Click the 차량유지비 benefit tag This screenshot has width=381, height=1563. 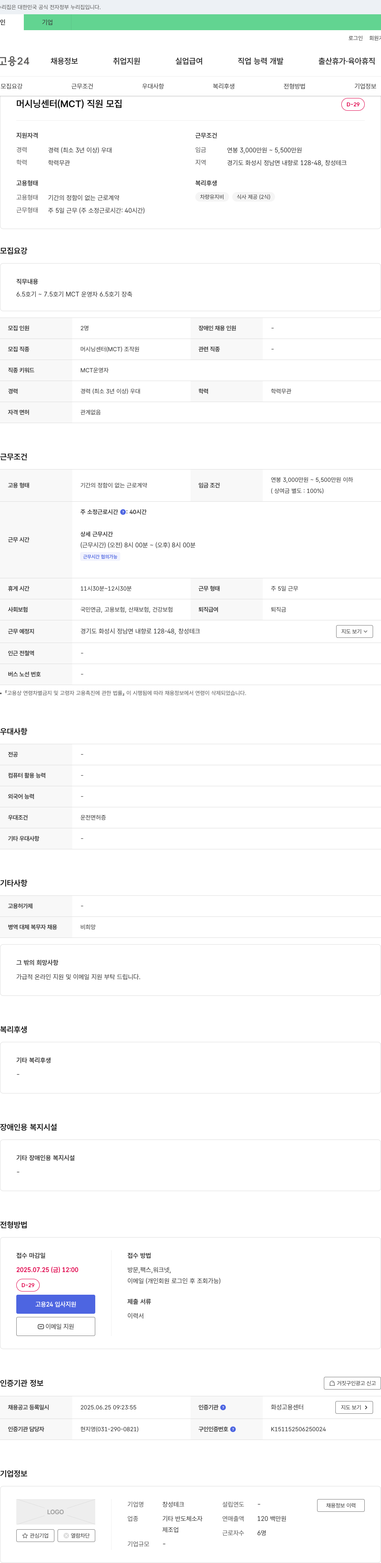click(x=212, y=197)
